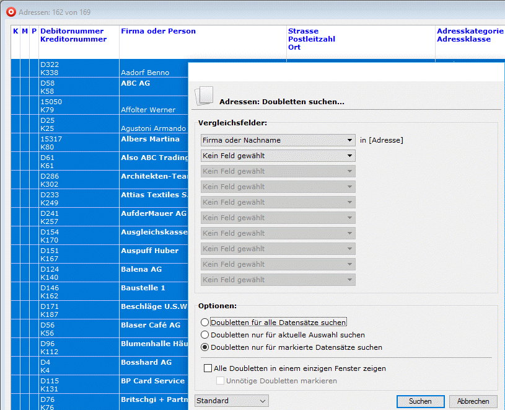Select Doubletten für alle Datensätze suchen
The height and width of the screenshot is (410, 505).
click(x=205, y=323)
